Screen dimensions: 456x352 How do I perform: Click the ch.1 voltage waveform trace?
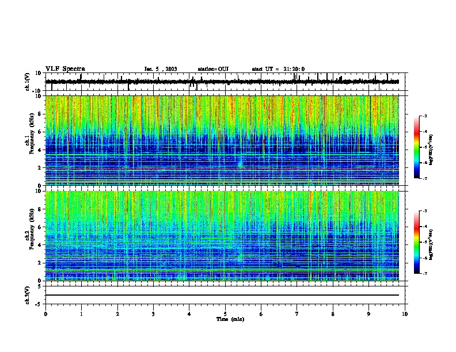(x=222, y=82)
